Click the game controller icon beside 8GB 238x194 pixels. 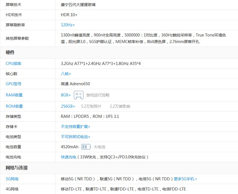(78, 95)
